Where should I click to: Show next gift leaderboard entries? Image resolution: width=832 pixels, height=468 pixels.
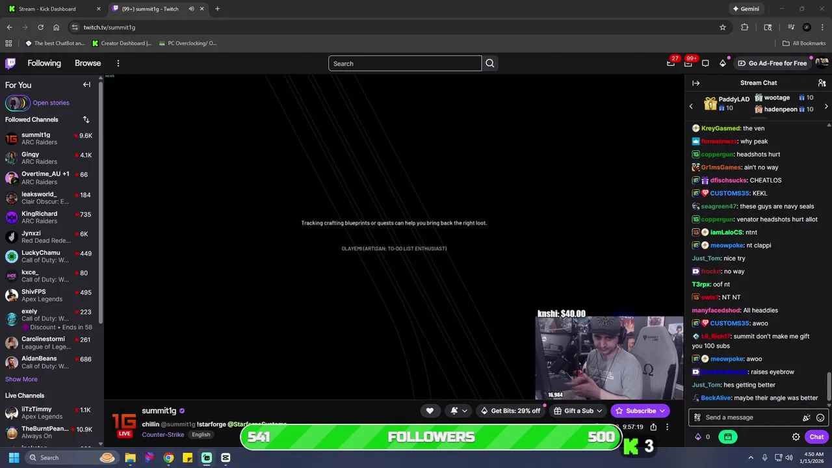(x=826, y=106)
